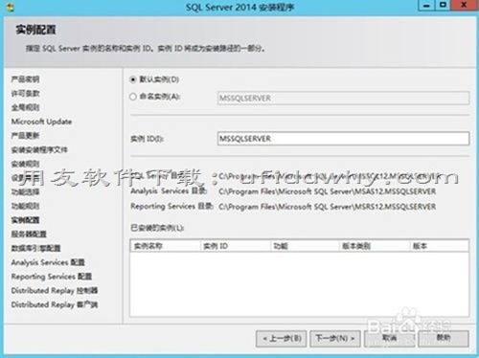
Task: Click the 实例 ID(I) label
Action: [x=147, y=139]
